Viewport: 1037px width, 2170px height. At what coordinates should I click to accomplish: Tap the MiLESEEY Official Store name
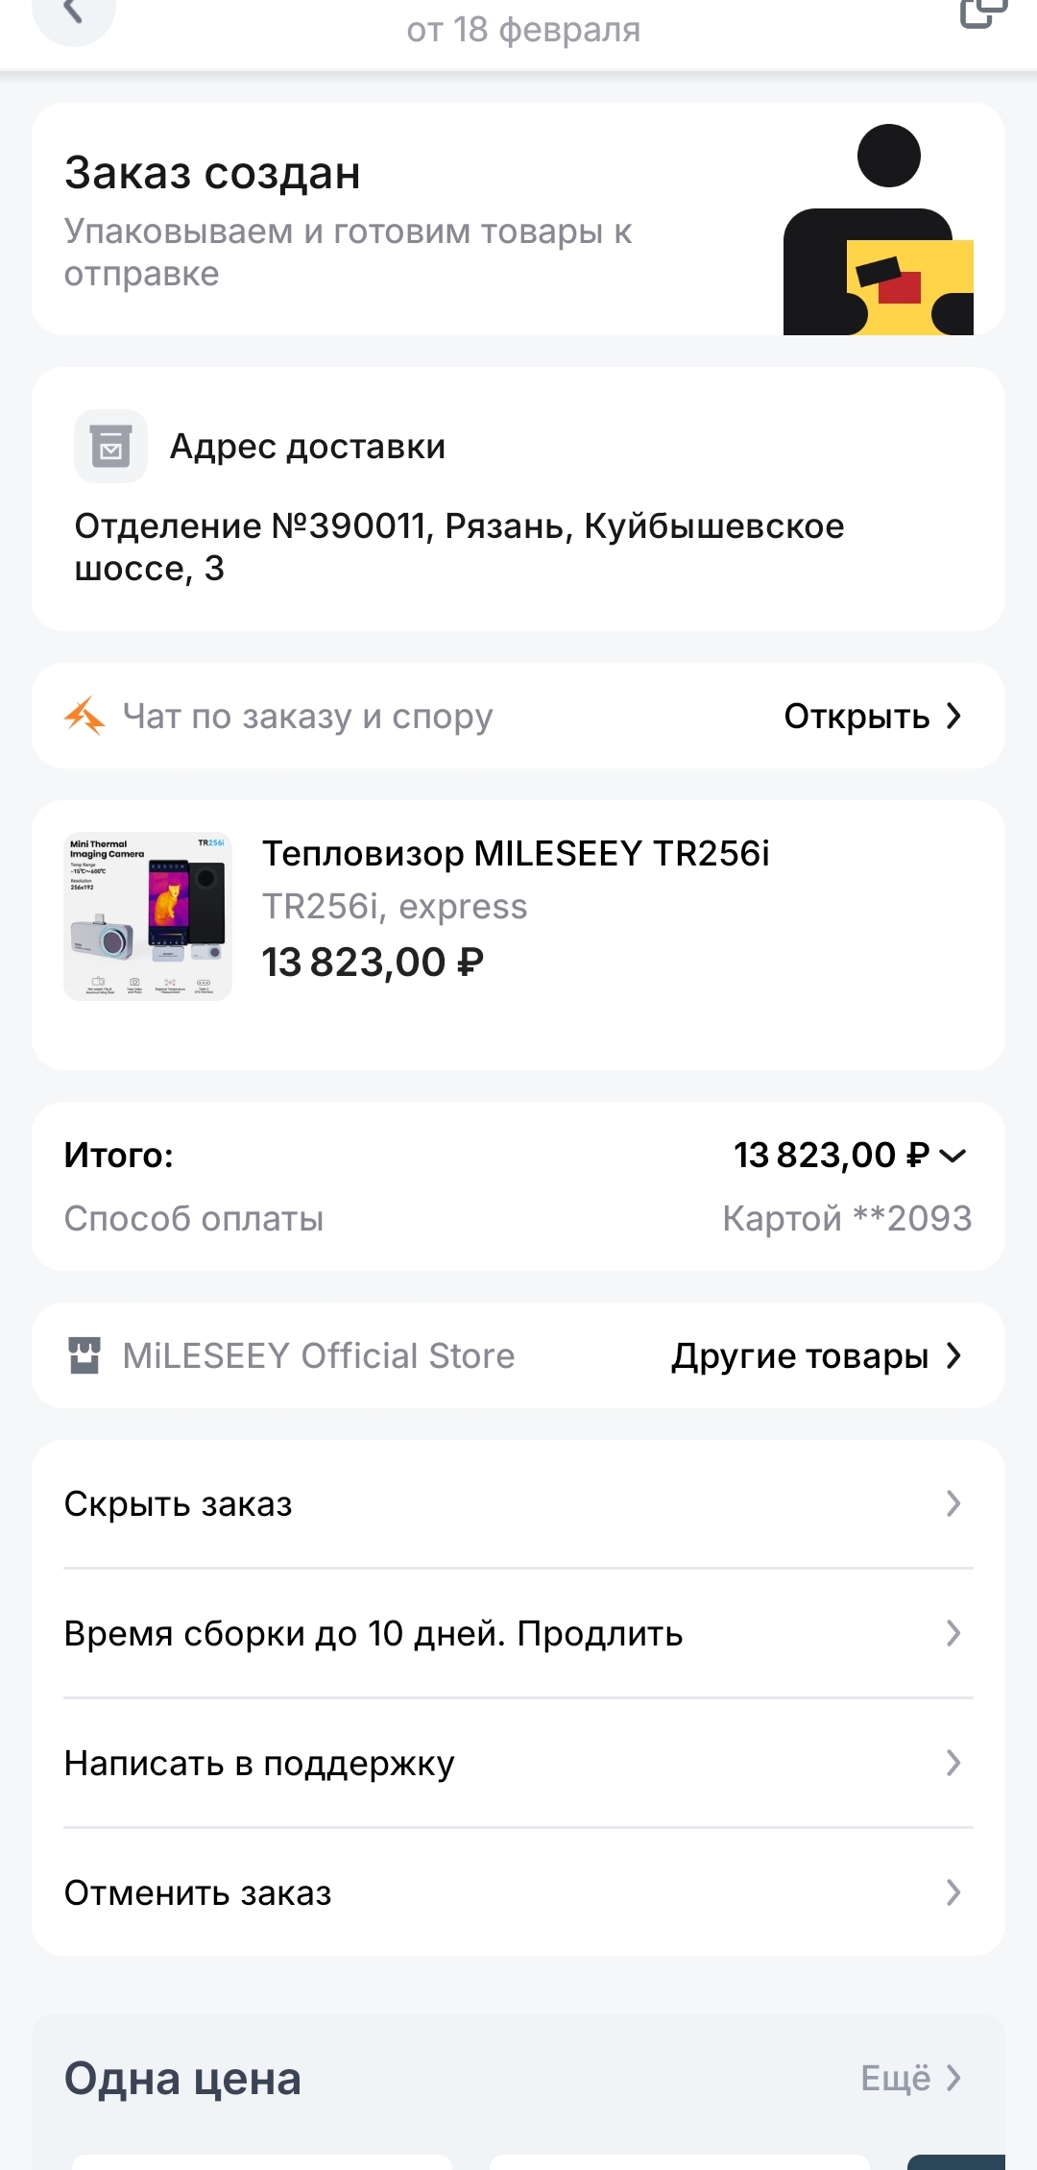click(319, 1355)
